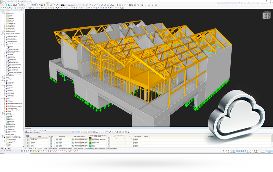Collapse the Object Loads node
This screenshot has height=172, width=273.
3,56
